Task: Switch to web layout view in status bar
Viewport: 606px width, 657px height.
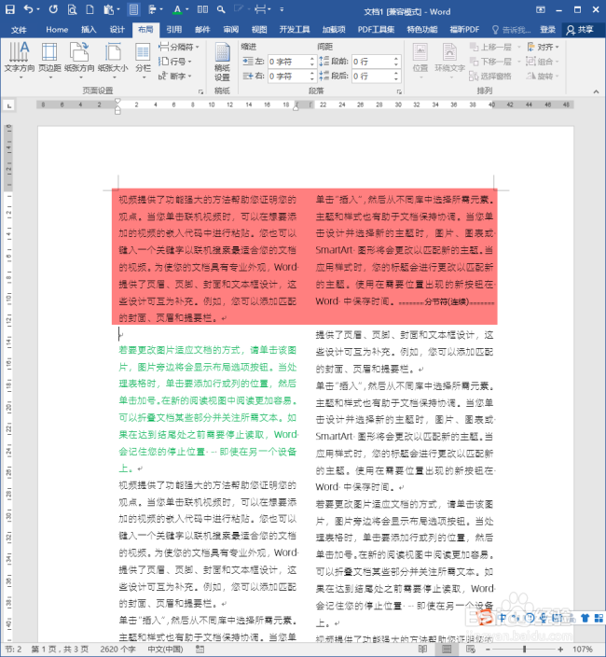Action: (471, 649)
